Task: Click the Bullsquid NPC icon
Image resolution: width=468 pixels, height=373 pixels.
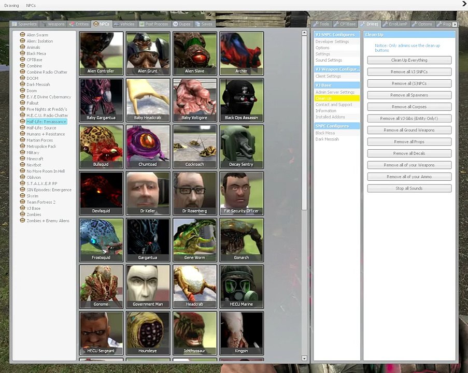Action: 101,146
